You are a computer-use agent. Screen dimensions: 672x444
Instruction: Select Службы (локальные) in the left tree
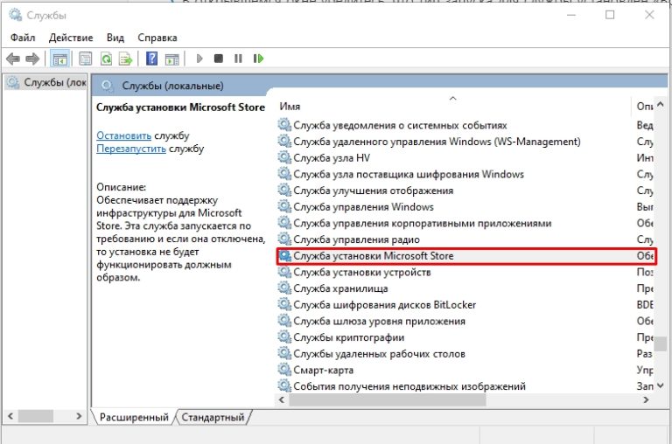(x=45, y=83)
